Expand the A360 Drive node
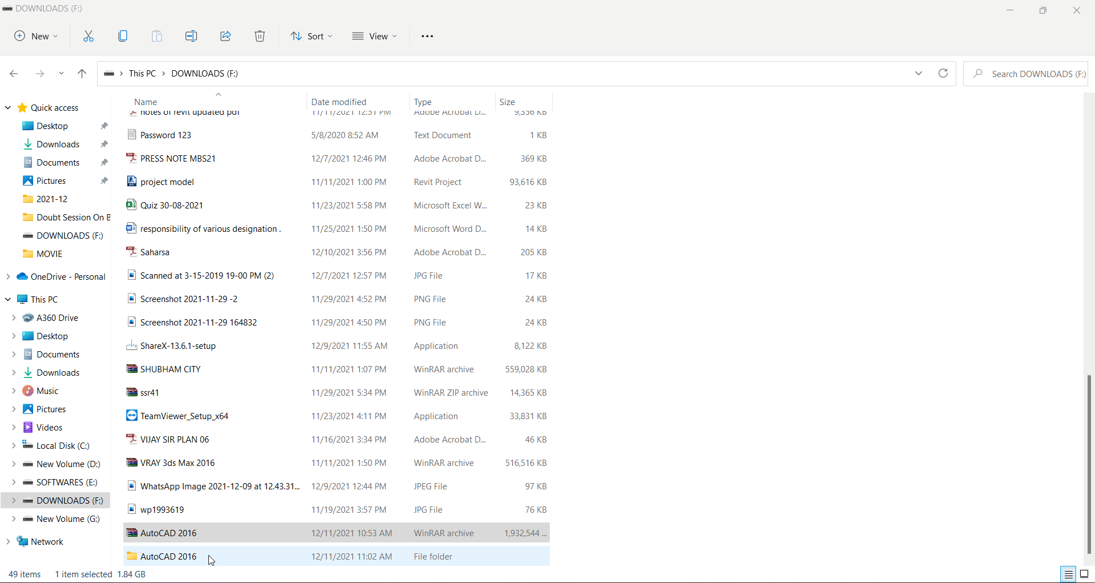Viewport: 1095px width, 583px height. (x=14, y=317)
